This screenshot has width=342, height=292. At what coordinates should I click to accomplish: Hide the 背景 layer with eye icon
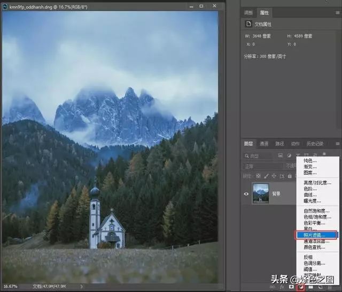[x=246, y=194]
